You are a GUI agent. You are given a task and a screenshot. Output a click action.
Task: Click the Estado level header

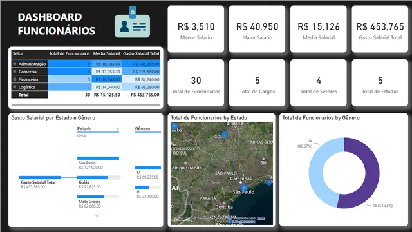84,129
